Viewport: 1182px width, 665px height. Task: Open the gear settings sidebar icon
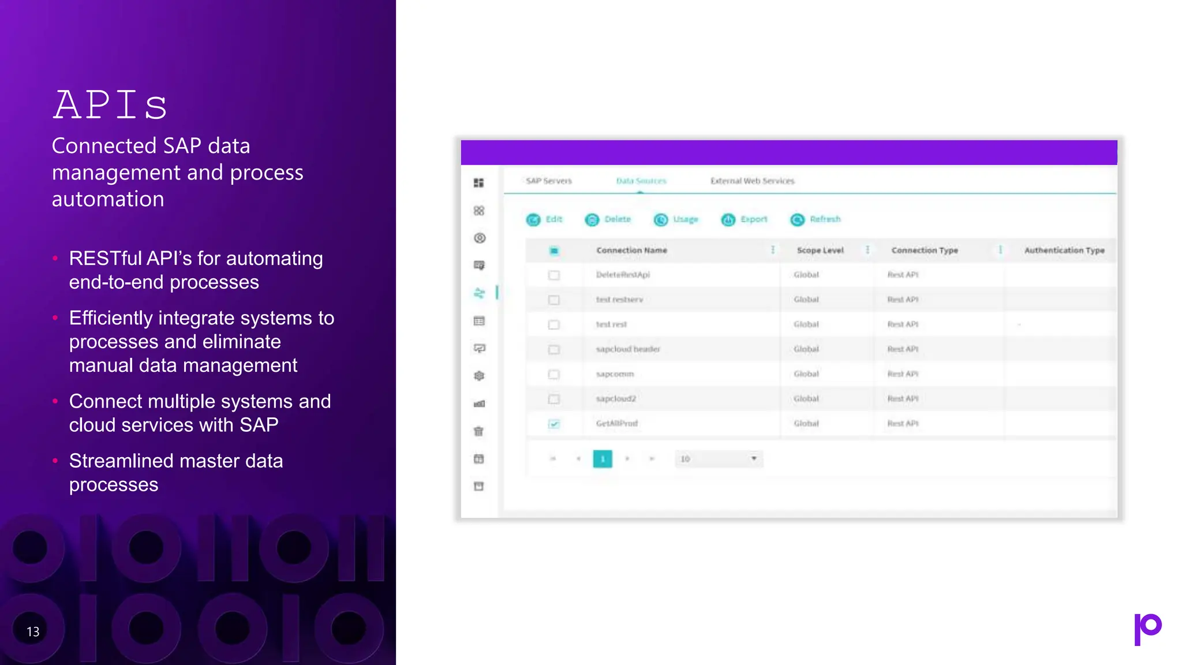coord(479,376)
